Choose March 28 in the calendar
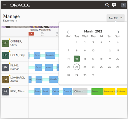128x119 pixels. pyautogui.click(x=68, y=75)
